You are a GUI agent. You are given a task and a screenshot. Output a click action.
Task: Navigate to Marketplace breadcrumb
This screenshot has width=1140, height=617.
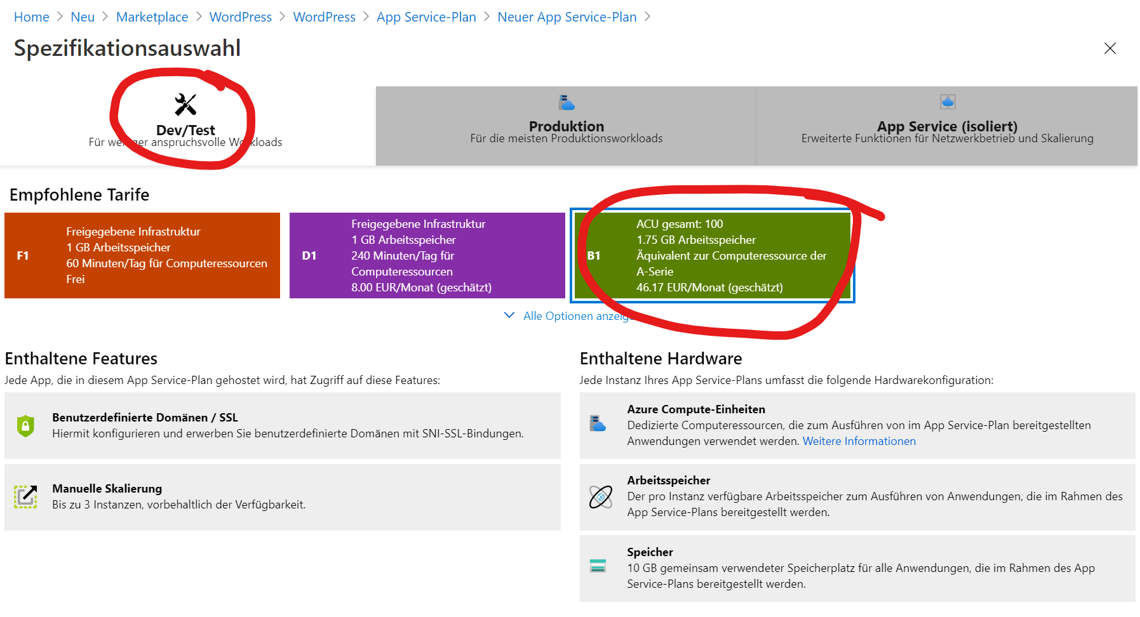tap(152, 17)
